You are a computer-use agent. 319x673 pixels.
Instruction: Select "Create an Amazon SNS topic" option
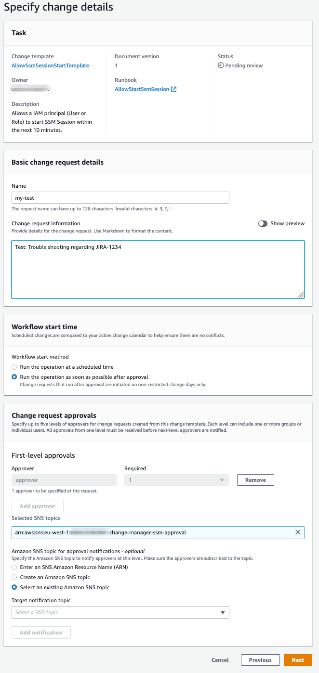tap(14, 577)
